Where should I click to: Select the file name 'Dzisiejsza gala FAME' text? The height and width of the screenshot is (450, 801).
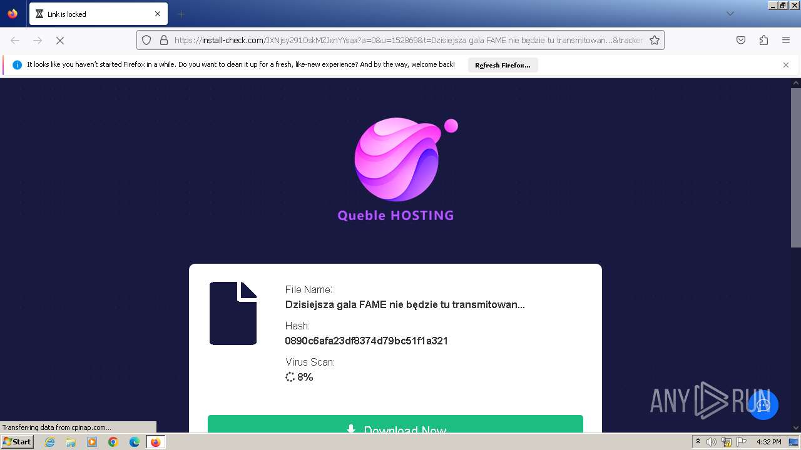pos(405,305)
